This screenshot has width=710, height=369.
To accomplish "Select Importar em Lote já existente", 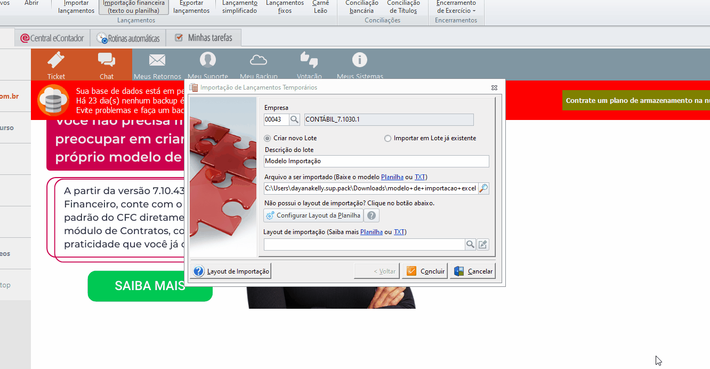I will tap(430, 138).
